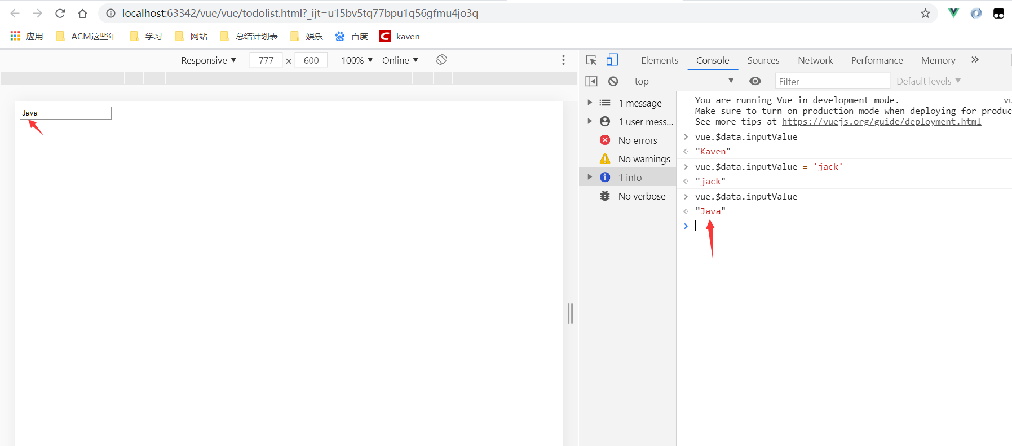1012x446 pixels.
Task: Select the No warnings filter
Action: click(627, 159)
